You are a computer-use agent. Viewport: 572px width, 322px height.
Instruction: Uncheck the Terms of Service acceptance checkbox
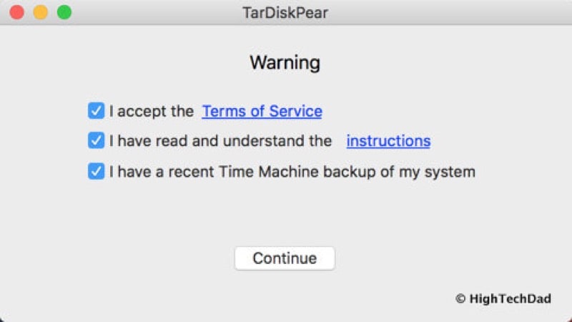[96, 111]
